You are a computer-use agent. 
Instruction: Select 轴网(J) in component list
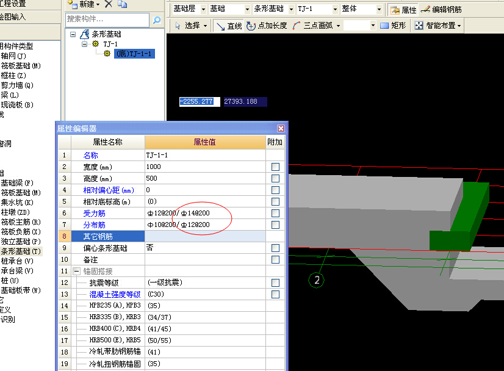pos(13,56)
